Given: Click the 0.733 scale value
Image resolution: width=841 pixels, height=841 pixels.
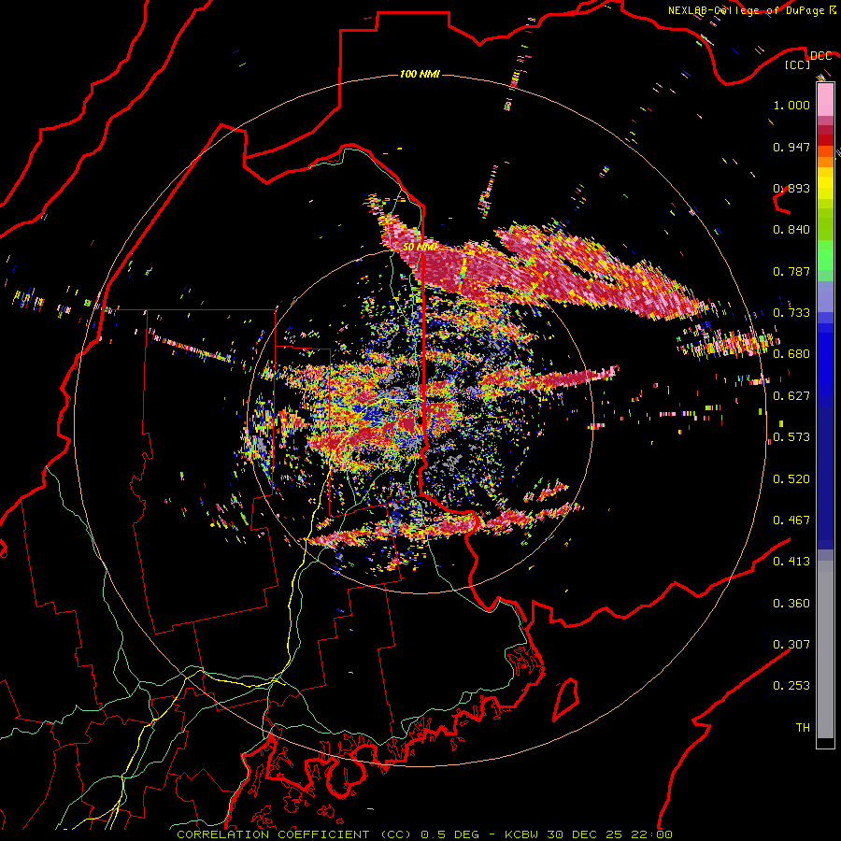Looking at the screenshot, I should [x=791, y=313].
